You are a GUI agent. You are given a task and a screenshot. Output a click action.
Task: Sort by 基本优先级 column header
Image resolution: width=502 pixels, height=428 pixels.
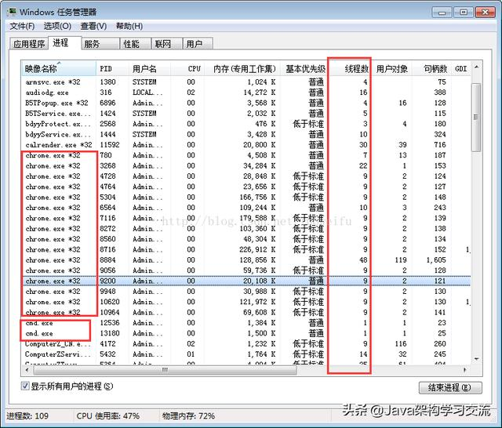tap(304, 68)
